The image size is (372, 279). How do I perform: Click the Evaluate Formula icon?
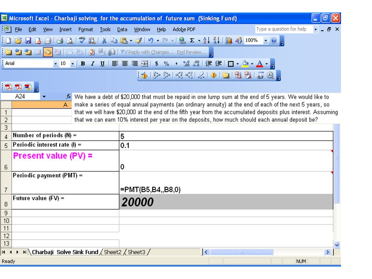(270, 75)
